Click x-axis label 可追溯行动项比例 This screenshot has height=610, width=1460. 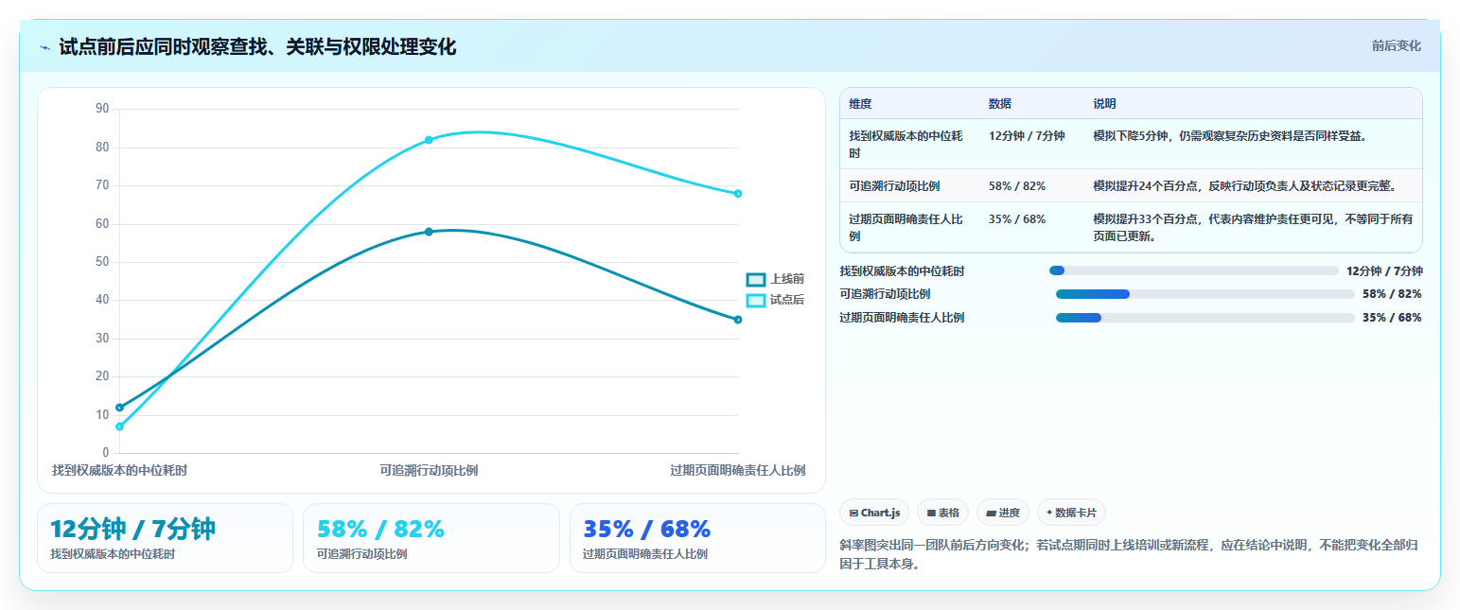tap(429, 470)
